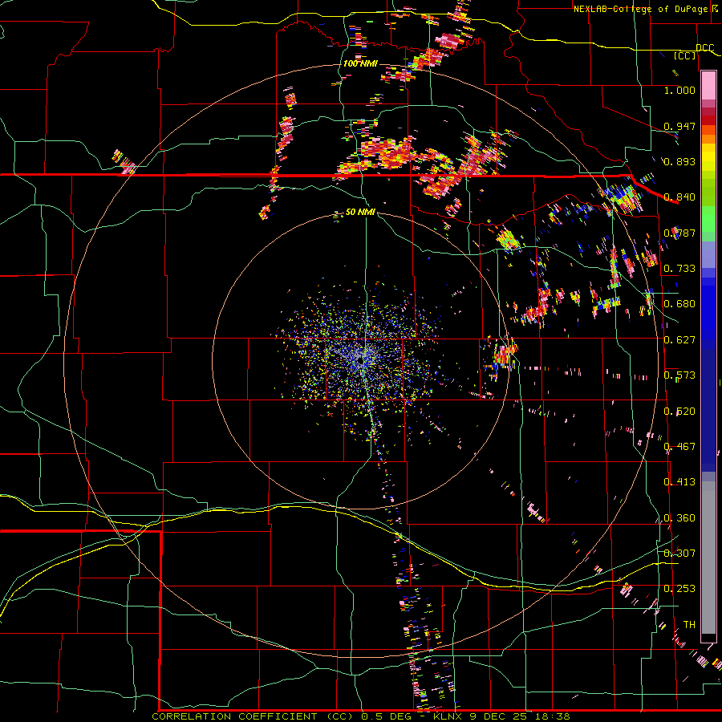Click the 9 DEC 25 18:38 timestamp

[x=519, y=716]
